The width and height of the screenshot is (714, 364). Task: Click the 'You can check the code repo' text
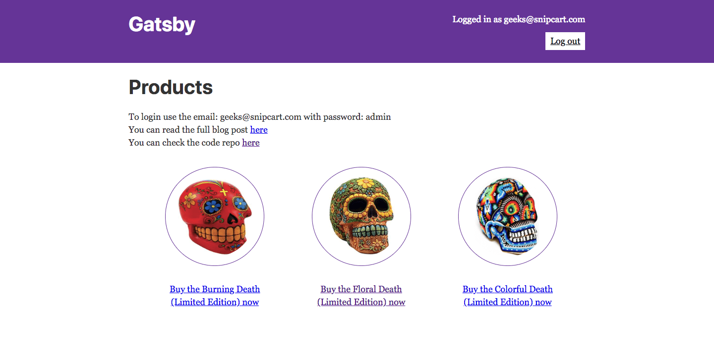click(184, 143)
